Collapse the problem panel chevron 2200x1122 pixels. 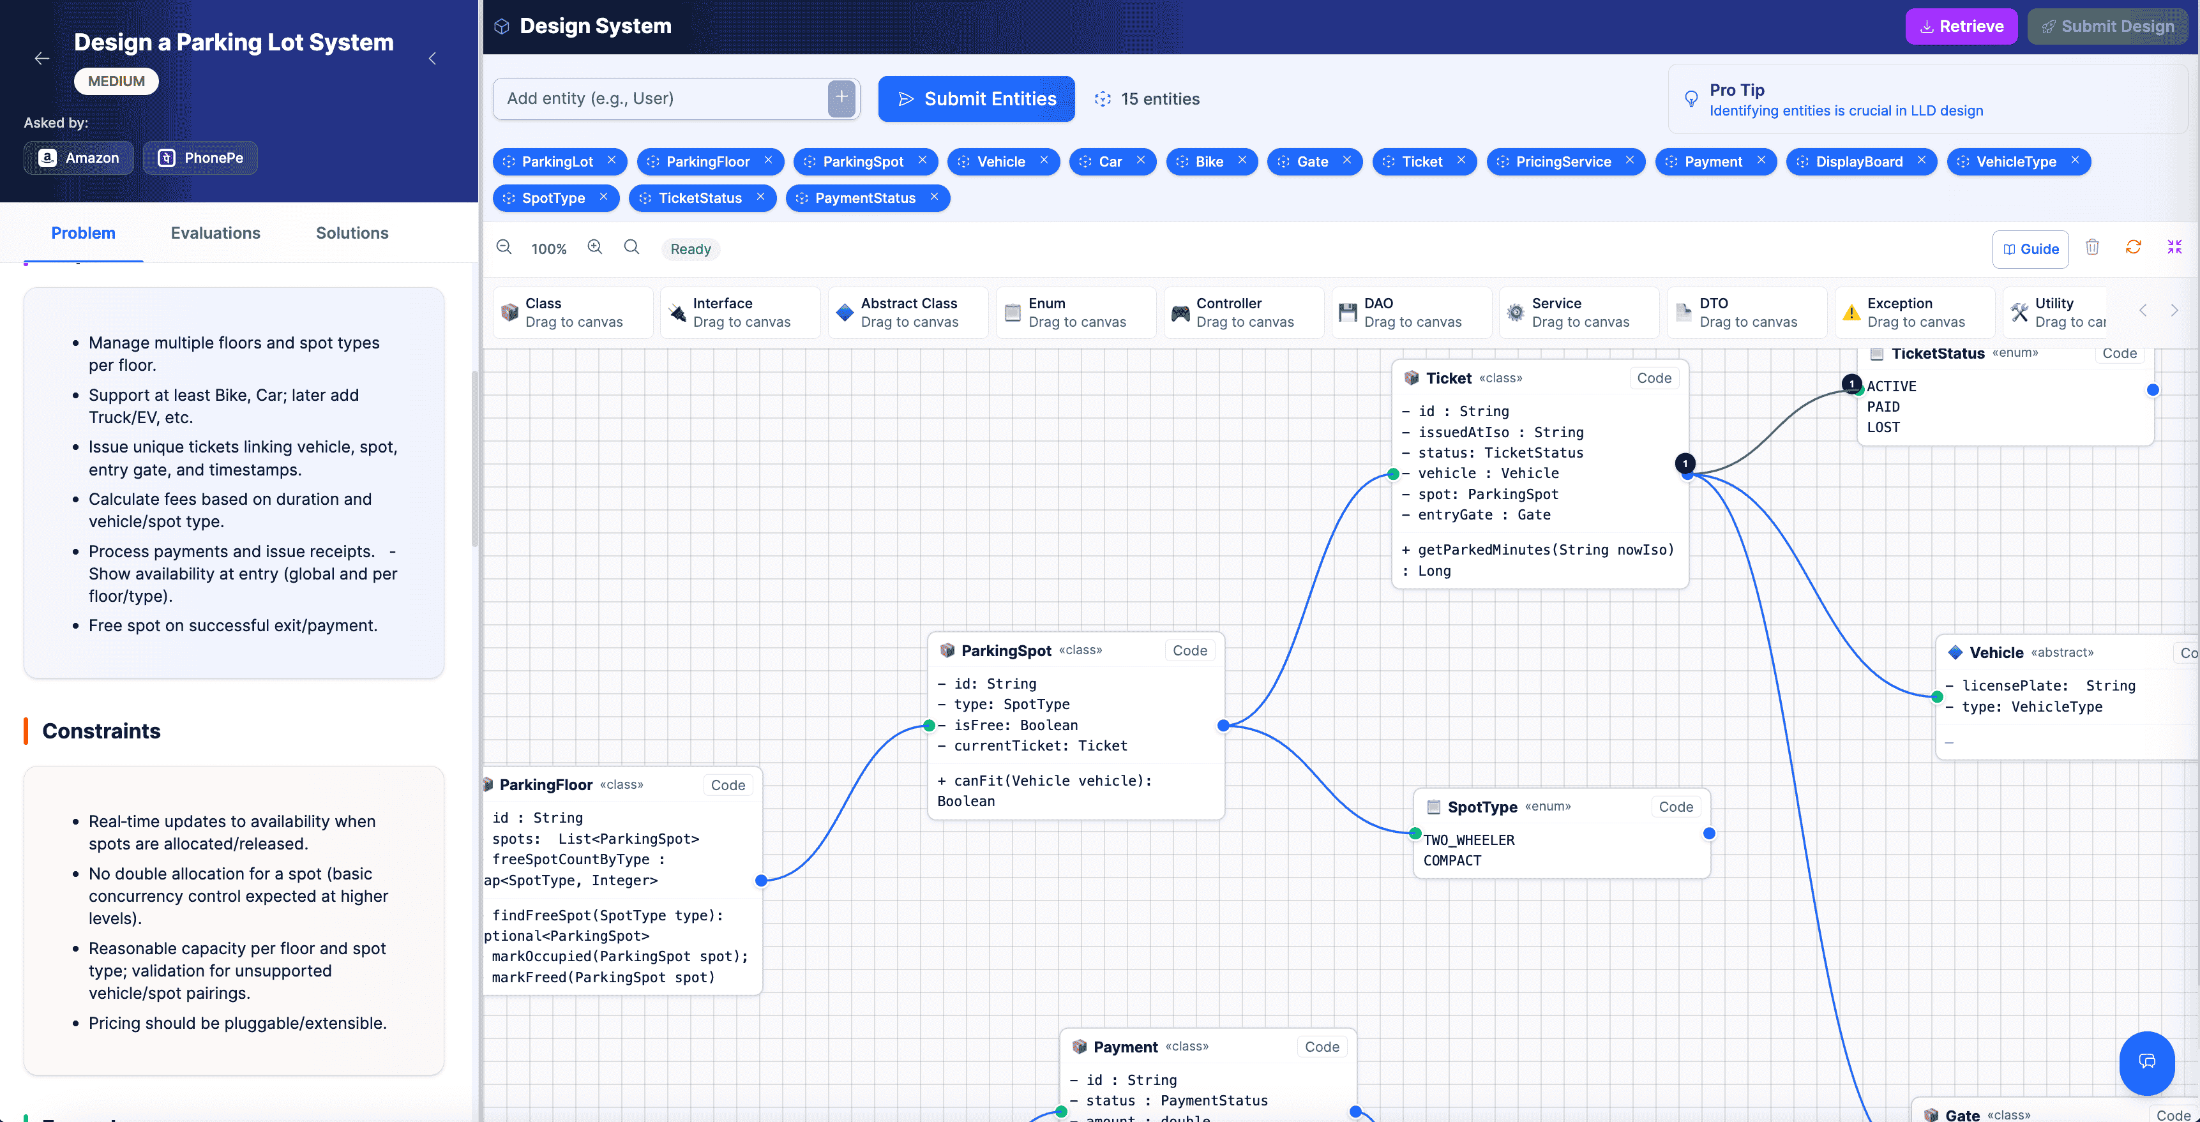[432, 58]
